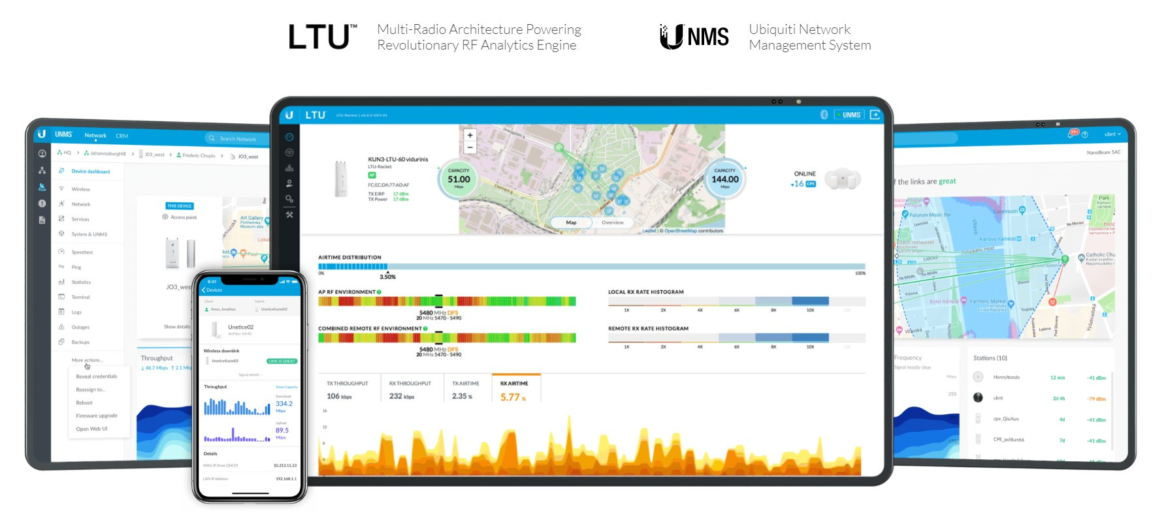1168x518 pixels.
Task: Click Bluetooth icon in LTU header
Action: 824,115
